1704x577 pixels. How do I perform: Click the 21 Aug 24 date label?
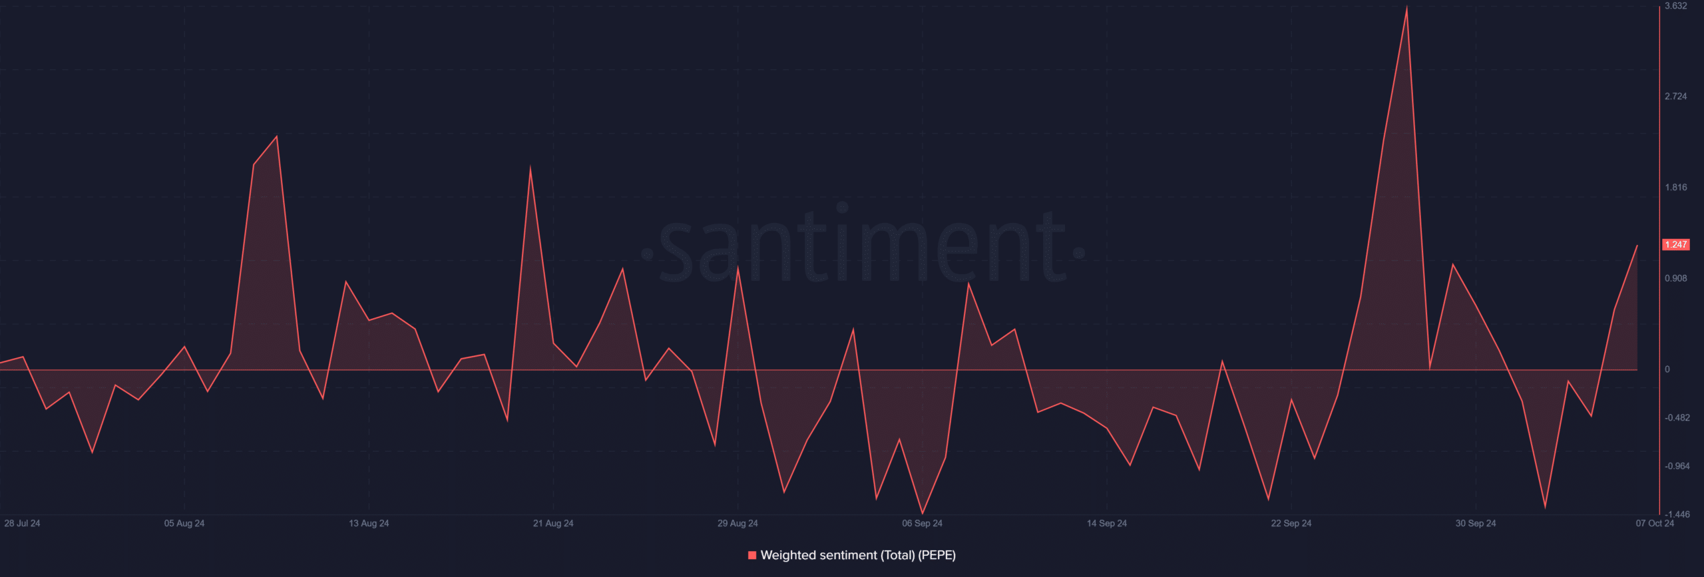(553, 523)
